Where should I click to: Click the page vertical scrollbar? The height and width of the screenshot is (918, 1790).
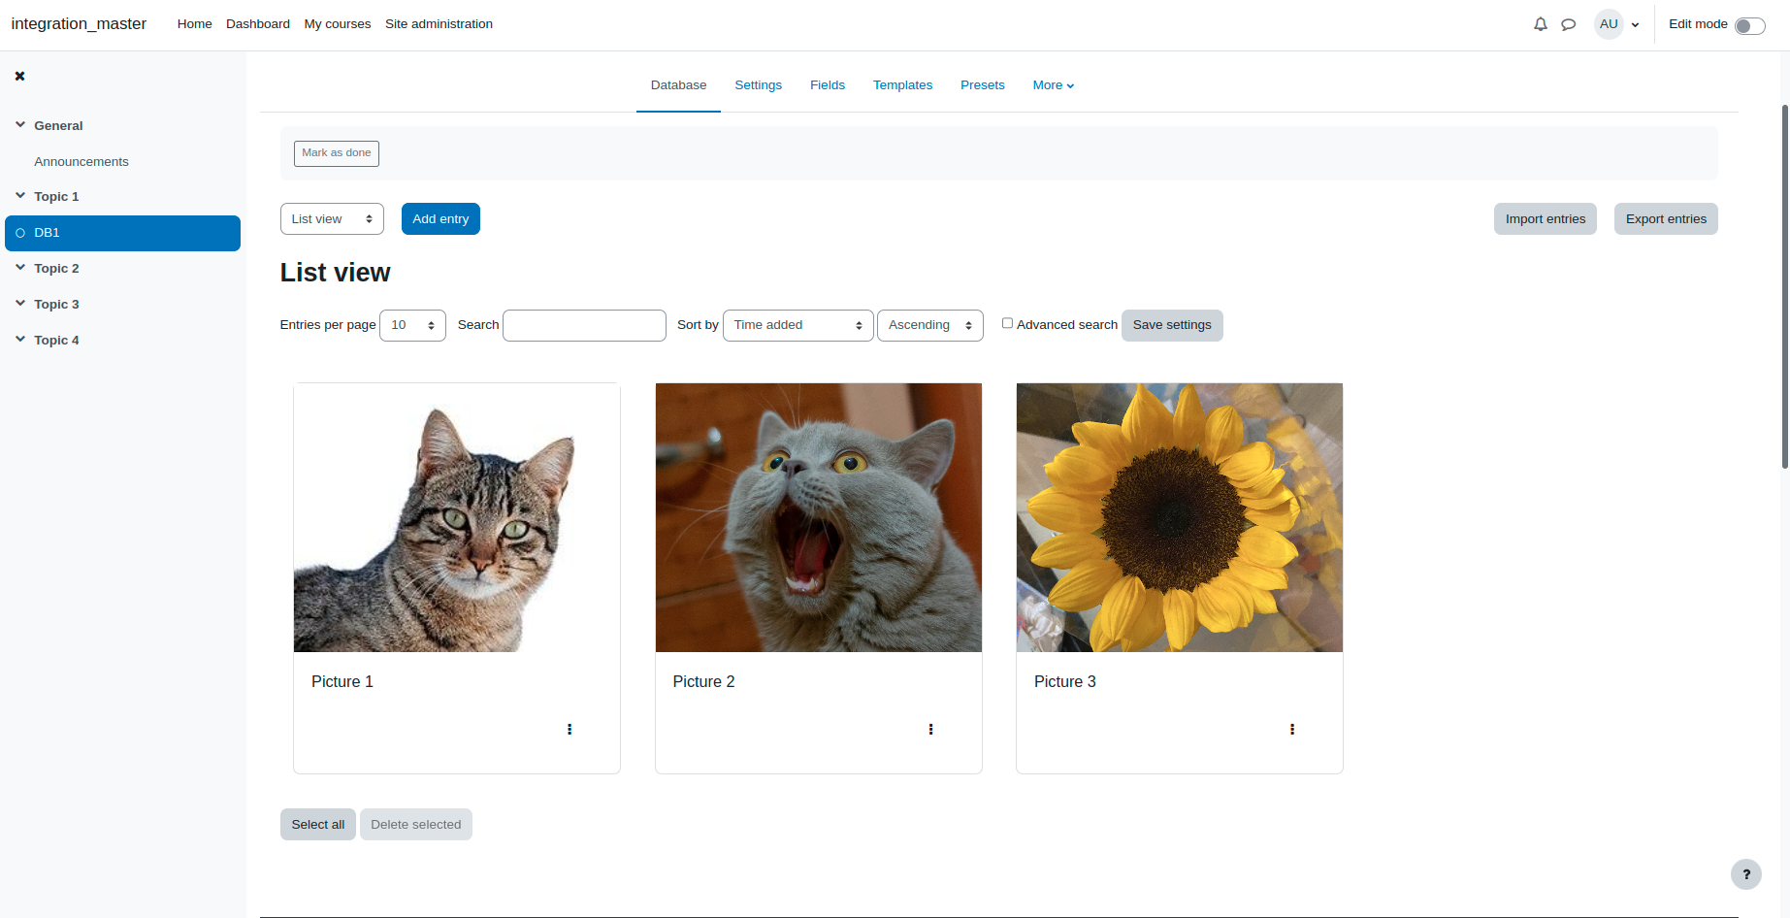(x=1785, y=286)
